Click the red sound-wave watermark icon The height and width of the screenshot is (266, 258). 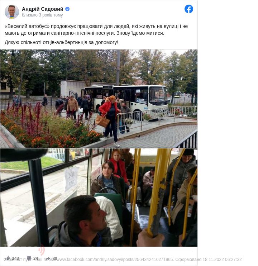point(42,250)
